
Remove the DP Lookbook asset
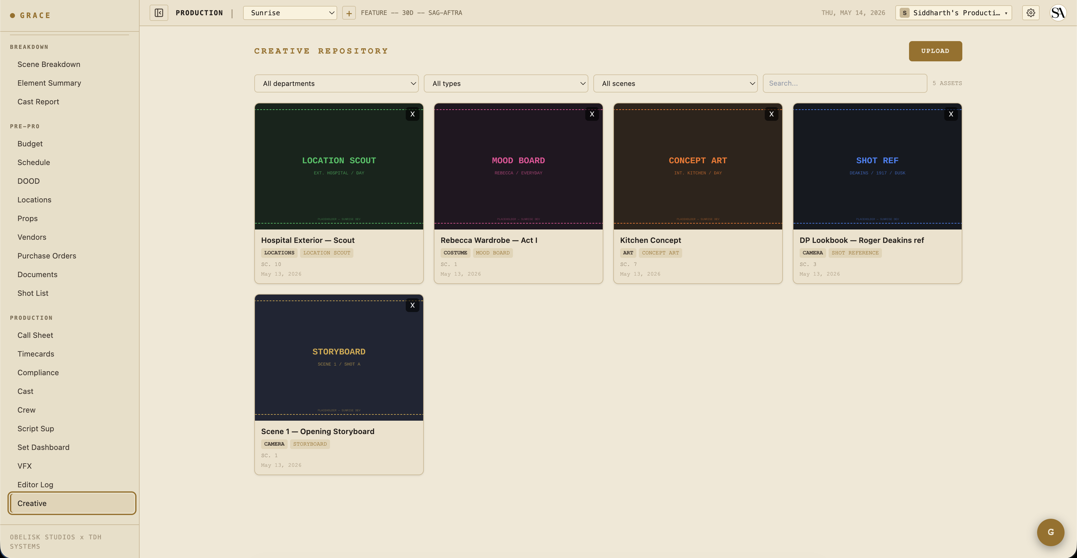tap(951, 114)
